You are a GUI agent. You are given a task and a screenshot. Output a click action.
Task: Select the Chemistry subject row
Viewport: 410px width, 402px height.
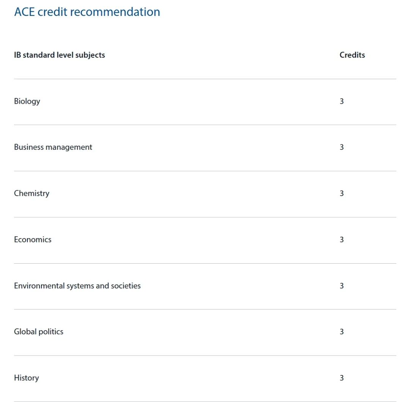click(205, 194)
